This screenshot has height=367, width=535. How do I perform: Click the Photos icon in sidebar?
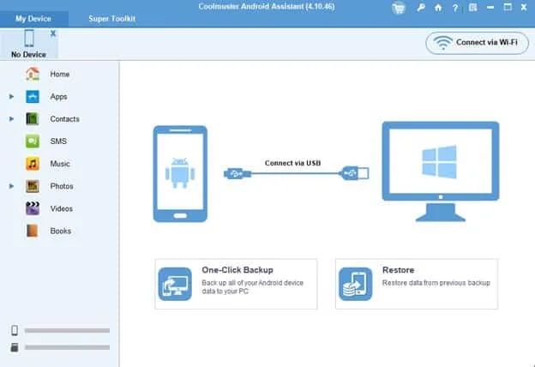pos(33,186)
